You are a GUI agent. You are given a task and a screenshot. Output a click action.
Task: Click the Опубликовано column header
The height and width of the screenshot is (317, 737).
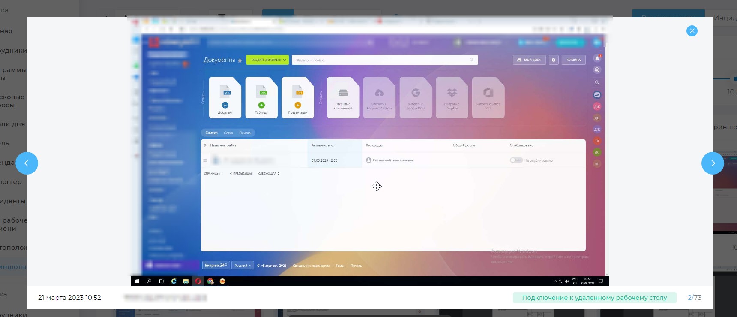pos(521,145)
